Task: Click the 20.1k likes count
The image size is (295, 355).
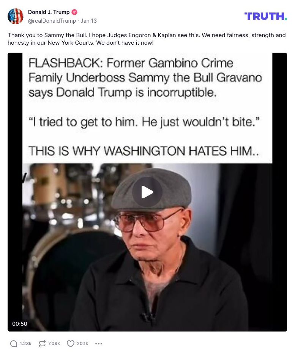Action: click(x=82, y=344)
